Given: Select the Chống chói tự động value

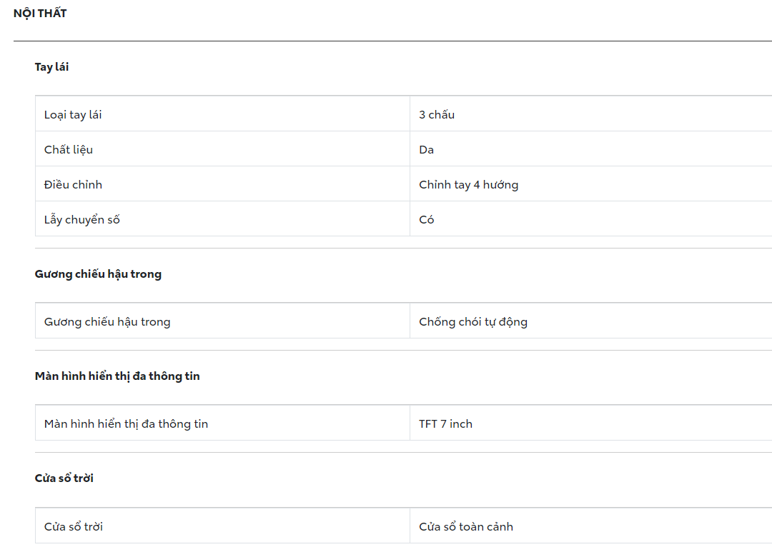Looking at the screenshot, I should coord(473,321).
